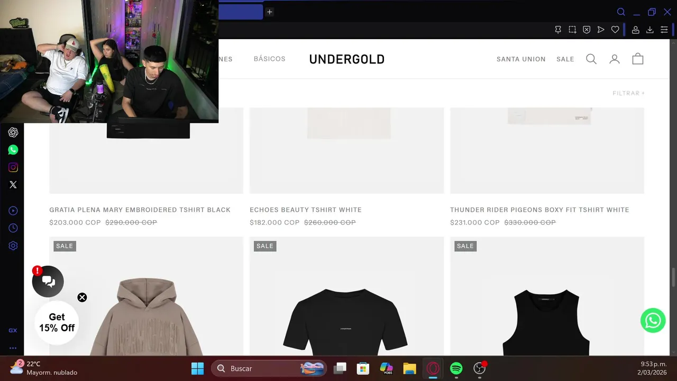Screen dimensions: 677x381
Task: Click SALE badge on the tank top card
Action: (465, 246)
